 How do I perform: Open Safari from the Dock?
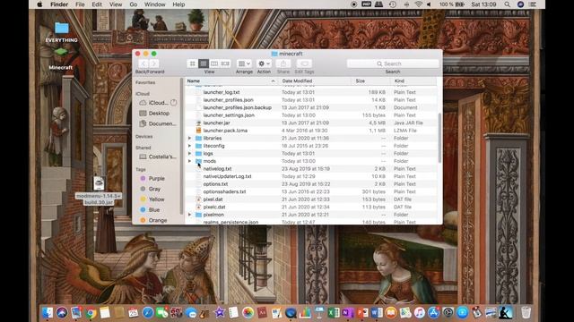pyautogui.click(x=148, y=313)
